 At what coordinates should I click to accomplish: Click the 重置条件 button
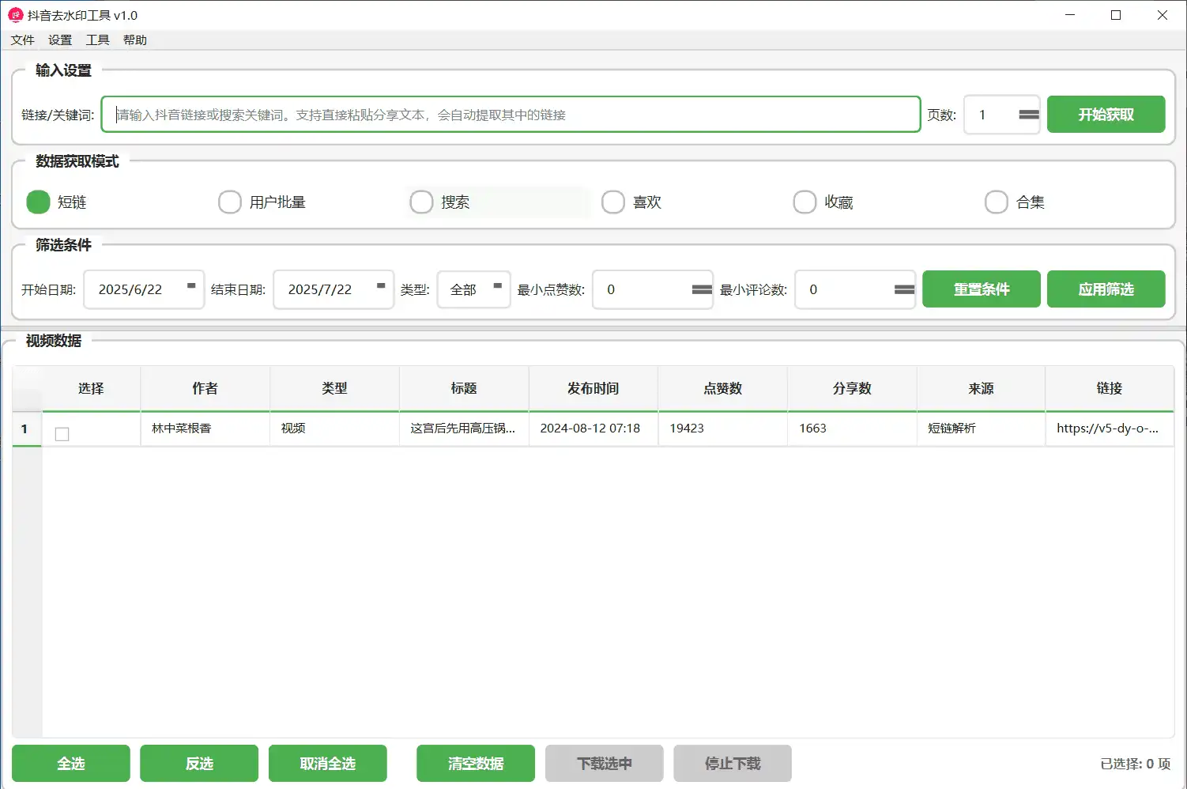982,289
